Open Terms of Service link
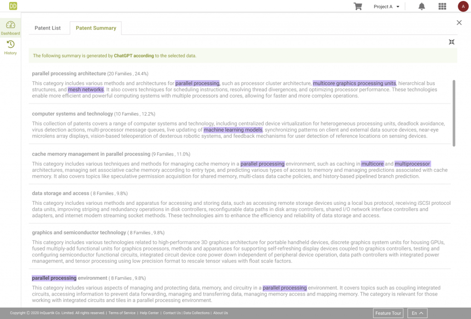471x319 pixels. tap(122, 313)
